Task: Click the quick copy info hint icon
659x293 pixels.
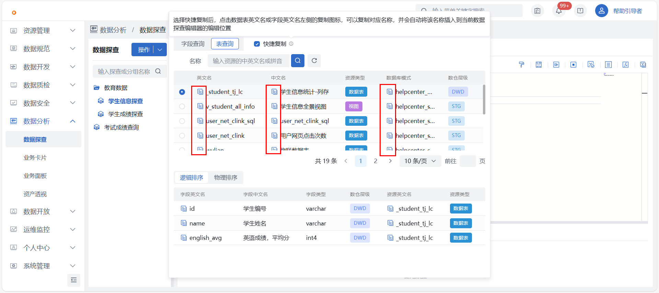Action: point(291,44)
